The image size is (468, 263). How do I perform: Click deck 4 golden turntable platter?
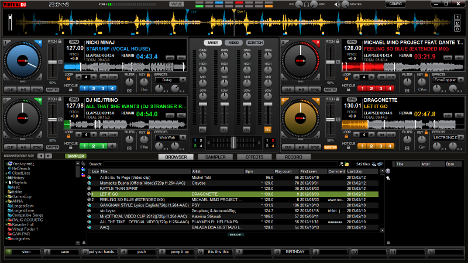[301, 118]
